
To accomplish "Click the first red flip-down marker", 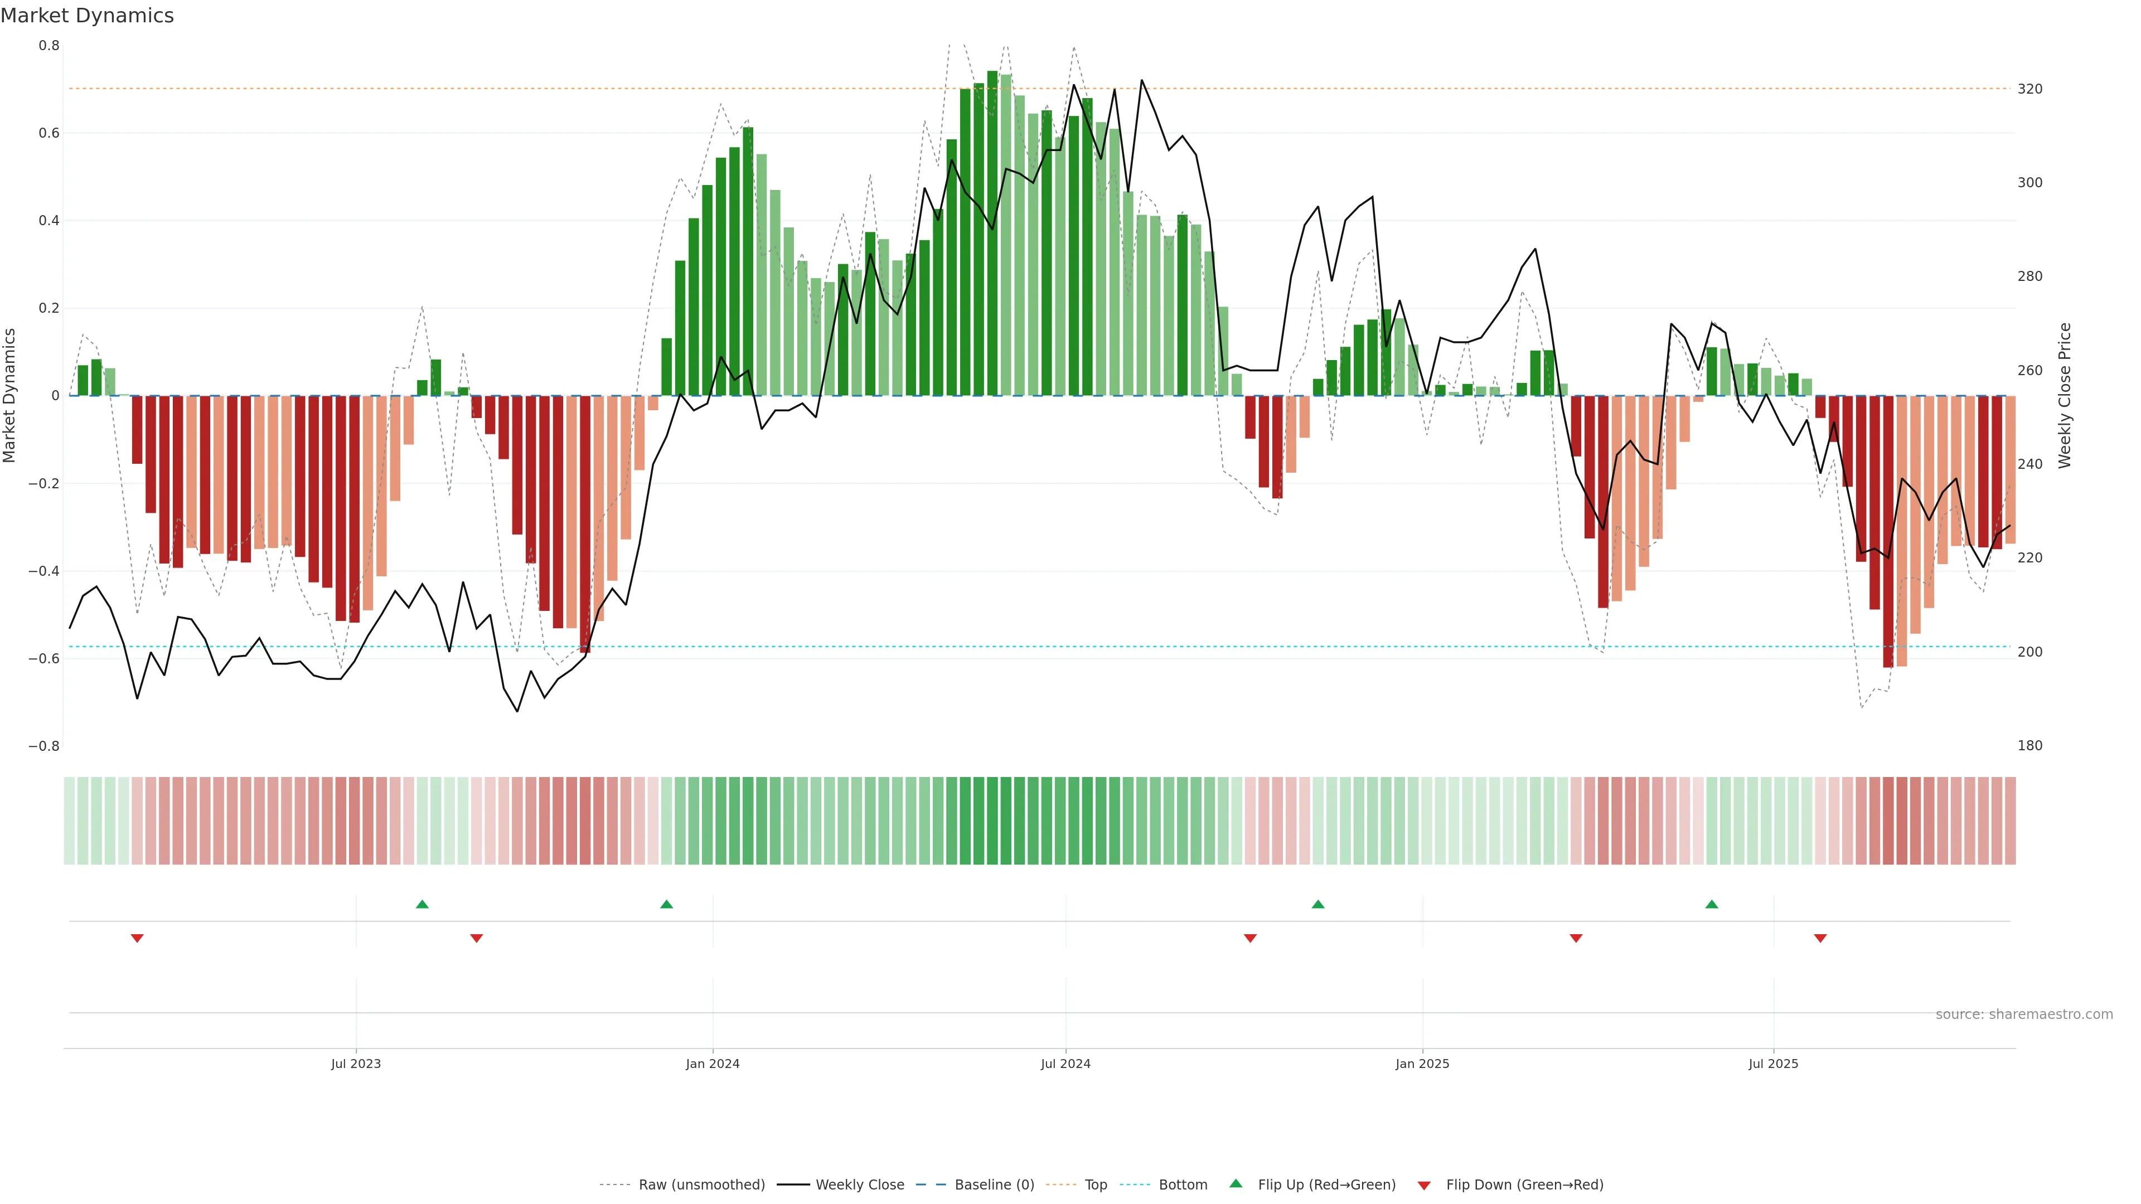I will tap(137, 938).
